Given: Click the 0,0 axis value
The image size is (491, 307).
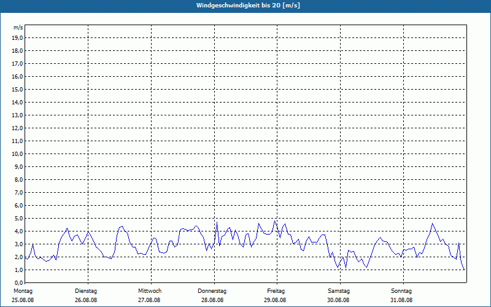Looking at the screenshot, I should pyautogui.click(x=18, y=282).
